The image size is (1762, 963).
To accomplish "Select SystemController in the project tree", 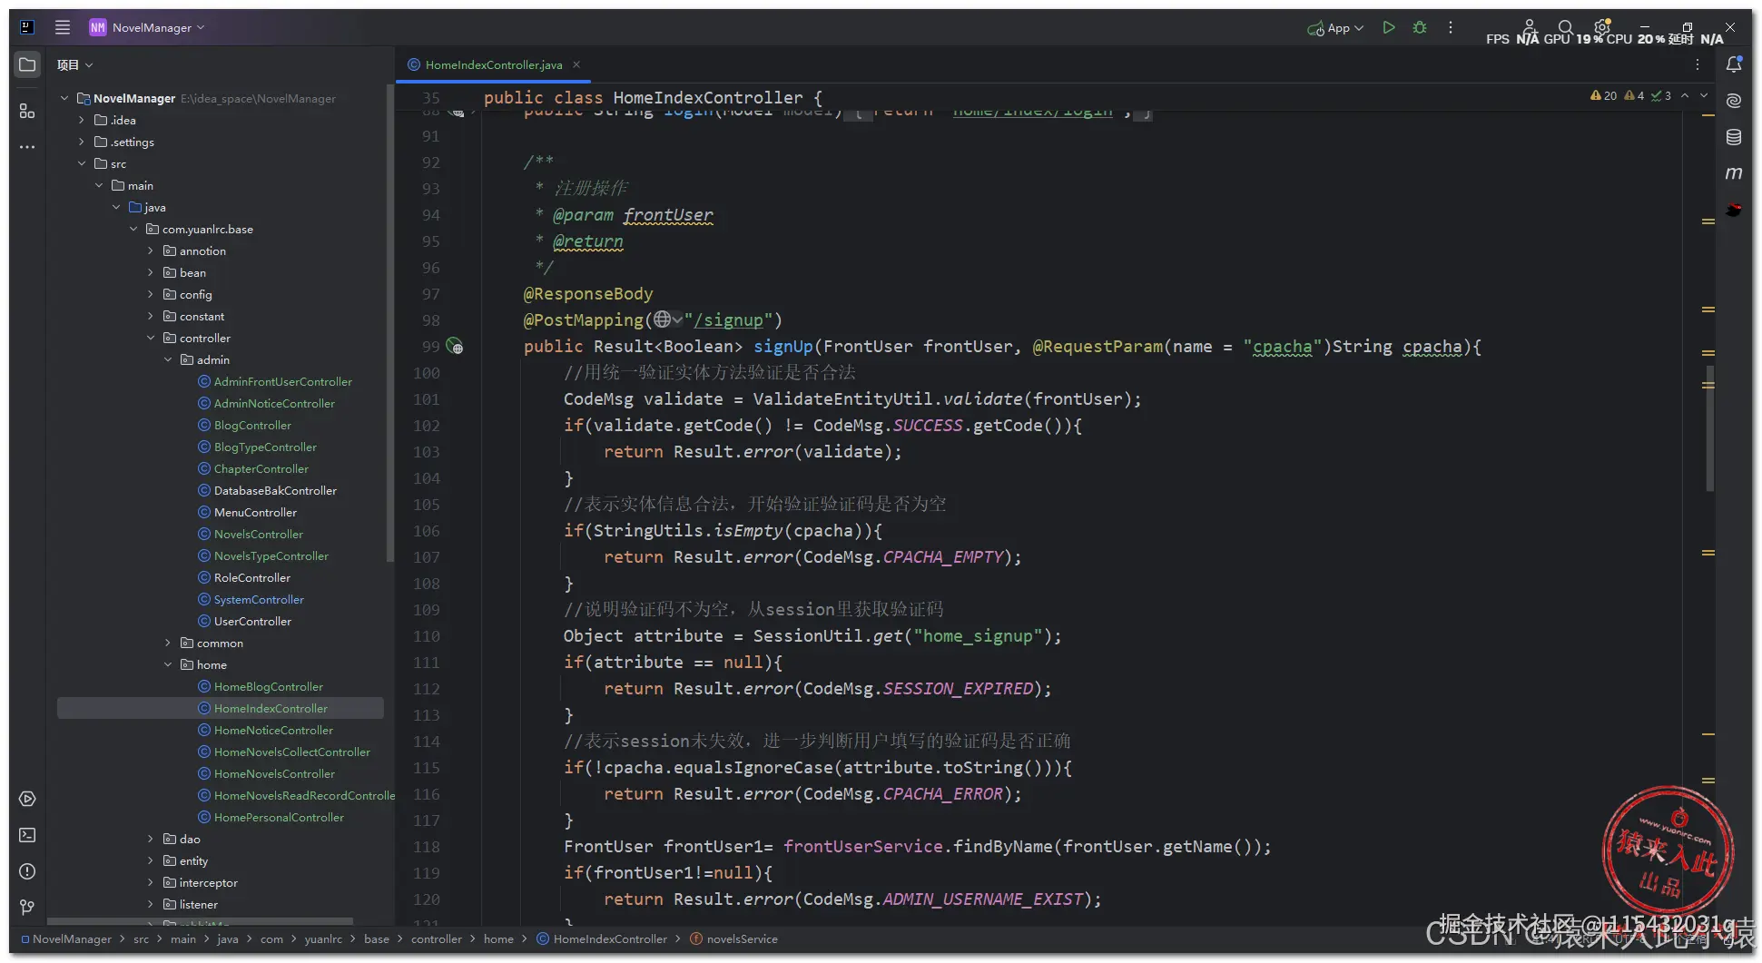I will (x=259, y=599).
